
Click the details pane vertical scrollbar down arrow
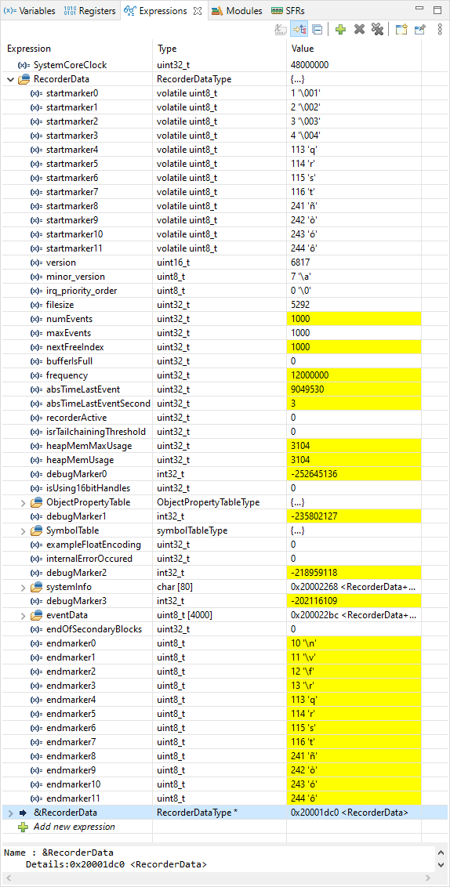point(441,866)
